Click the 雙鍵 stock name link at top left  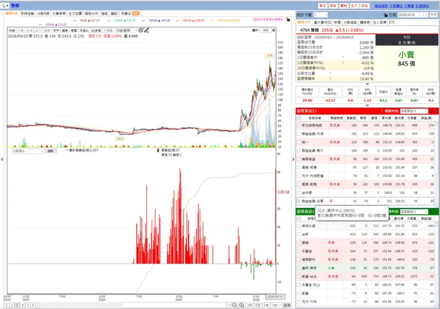click(x=15, y=5)
